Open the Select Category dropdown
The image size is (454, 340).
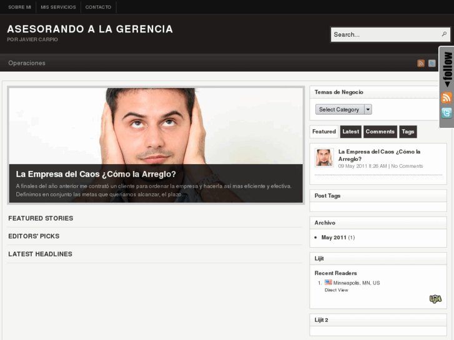pyautogui.click(x=343, y=109)
